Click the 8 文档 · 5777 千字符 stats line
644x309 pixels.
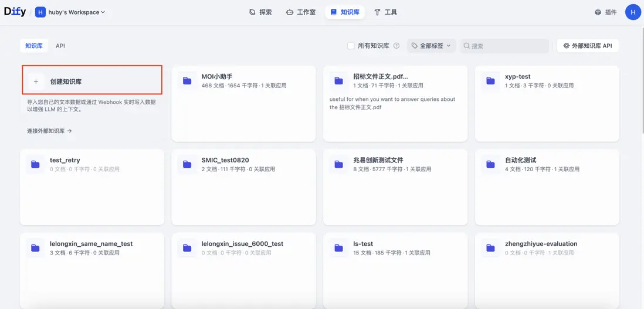392,169
